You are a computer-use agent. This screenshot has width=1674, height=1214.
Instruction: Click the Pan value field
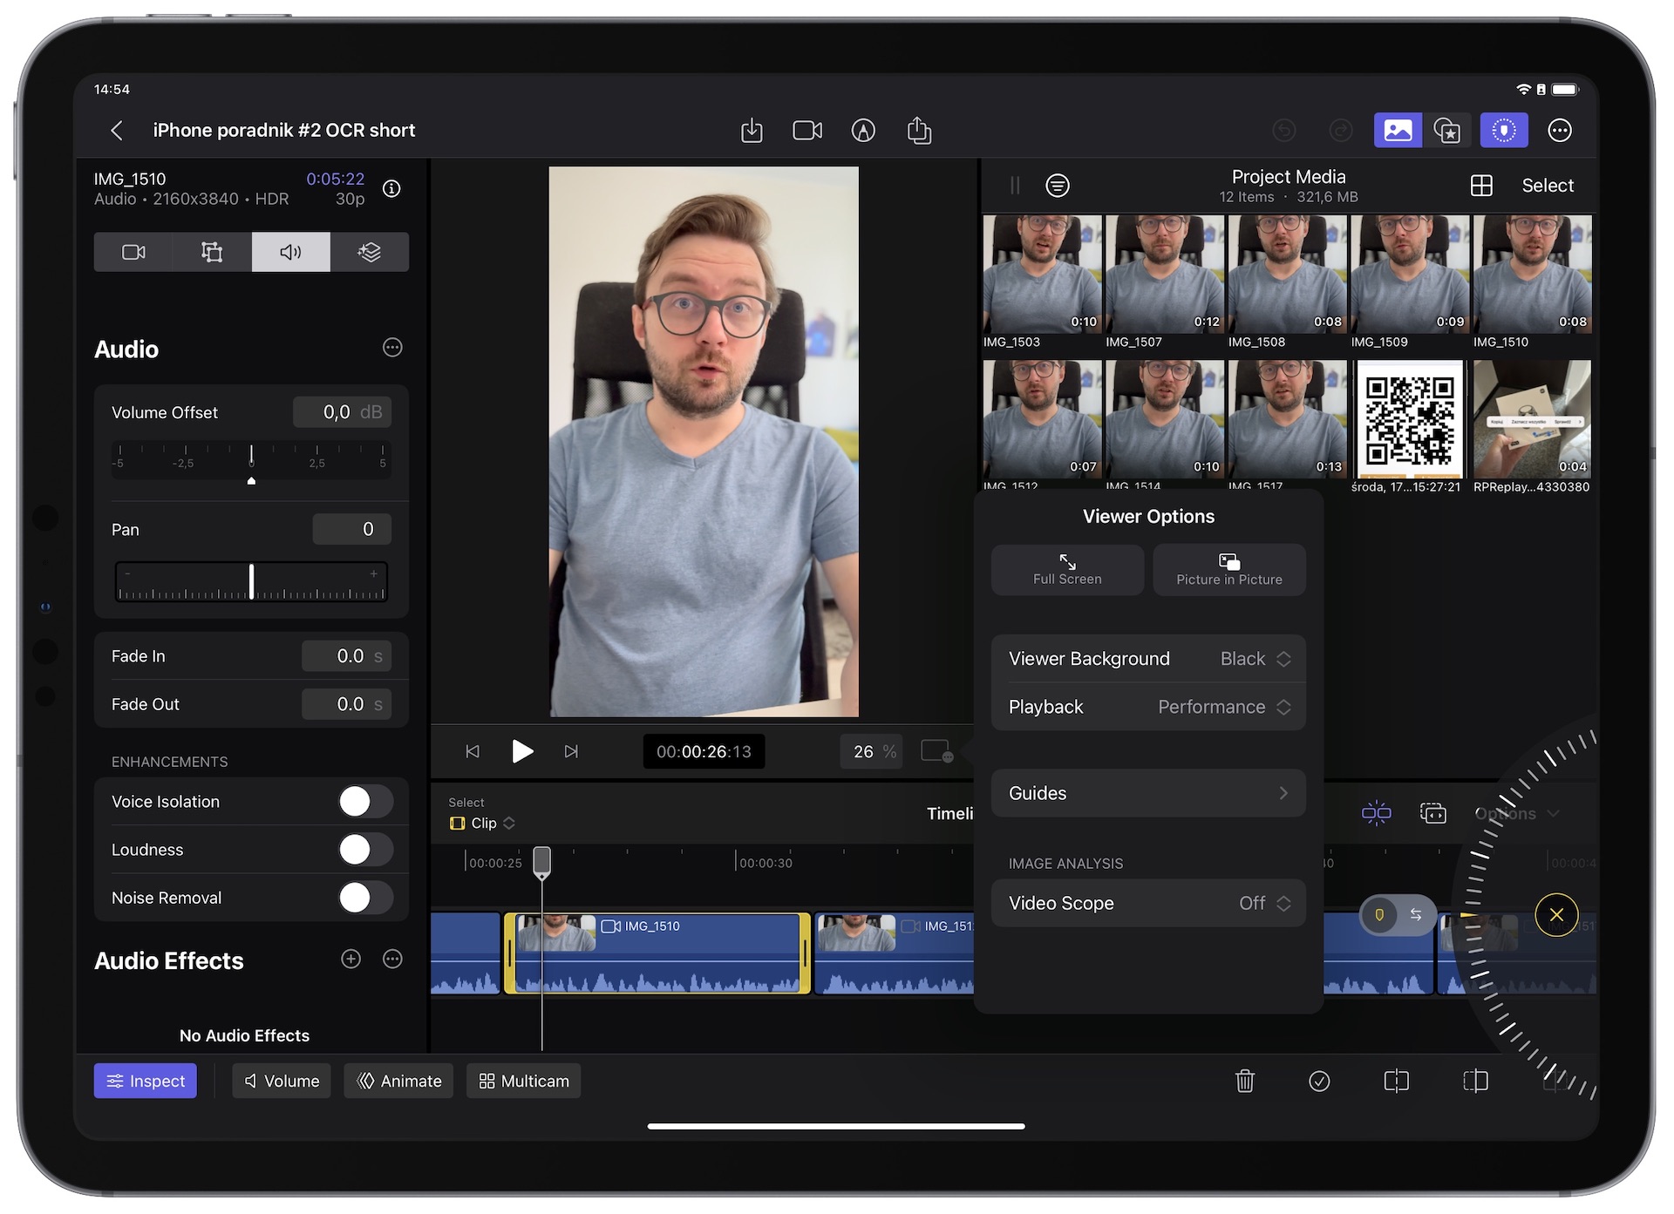point(351,529)
